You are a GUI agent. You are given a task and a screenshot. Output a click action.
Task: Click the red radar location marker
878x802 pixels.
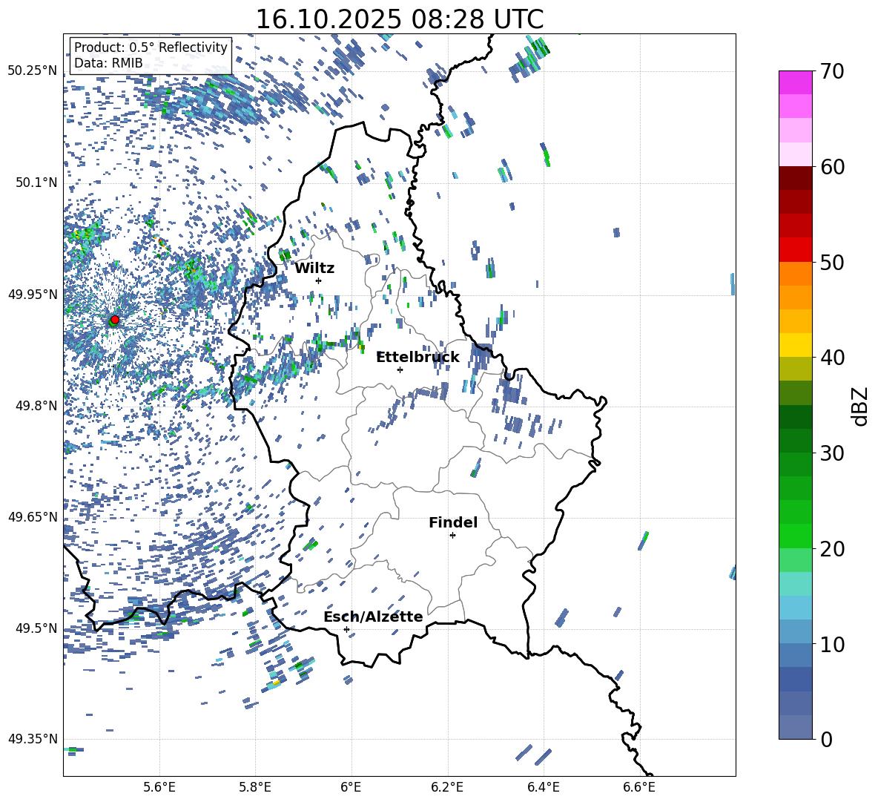[x=115, y=320]
